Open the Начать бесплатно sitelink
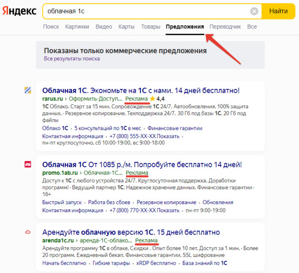This screenshot has width=299, height=273. 64,263
